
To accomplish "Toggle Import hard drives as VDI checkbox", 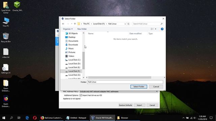I will click(x=81, y=95).
